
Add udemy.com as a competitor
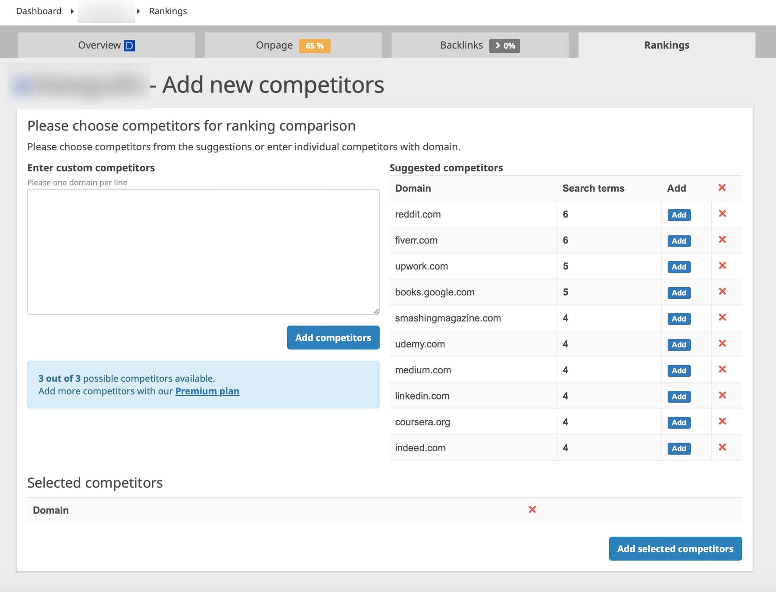678,344
